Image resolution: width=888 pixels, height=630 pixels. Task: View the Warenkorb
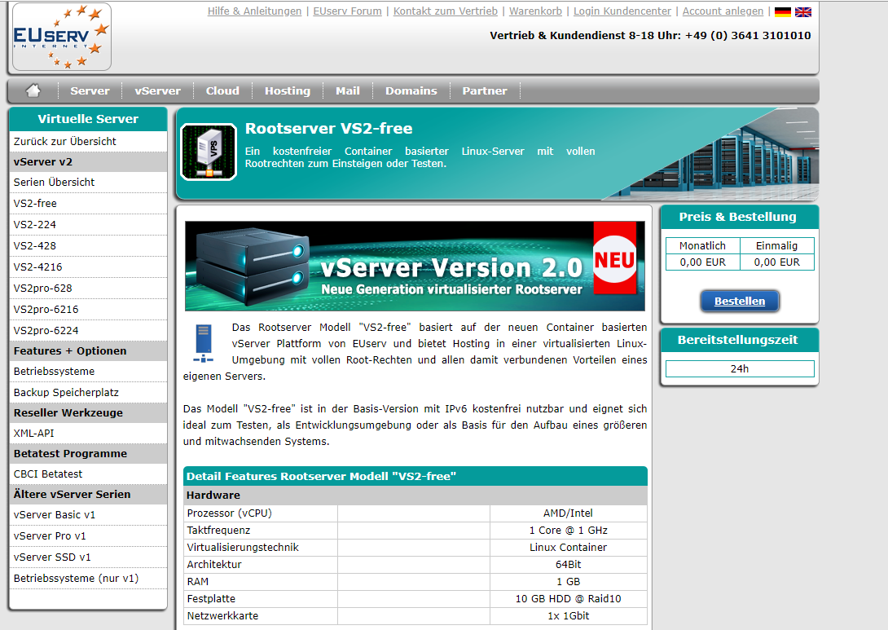[535, 11]
